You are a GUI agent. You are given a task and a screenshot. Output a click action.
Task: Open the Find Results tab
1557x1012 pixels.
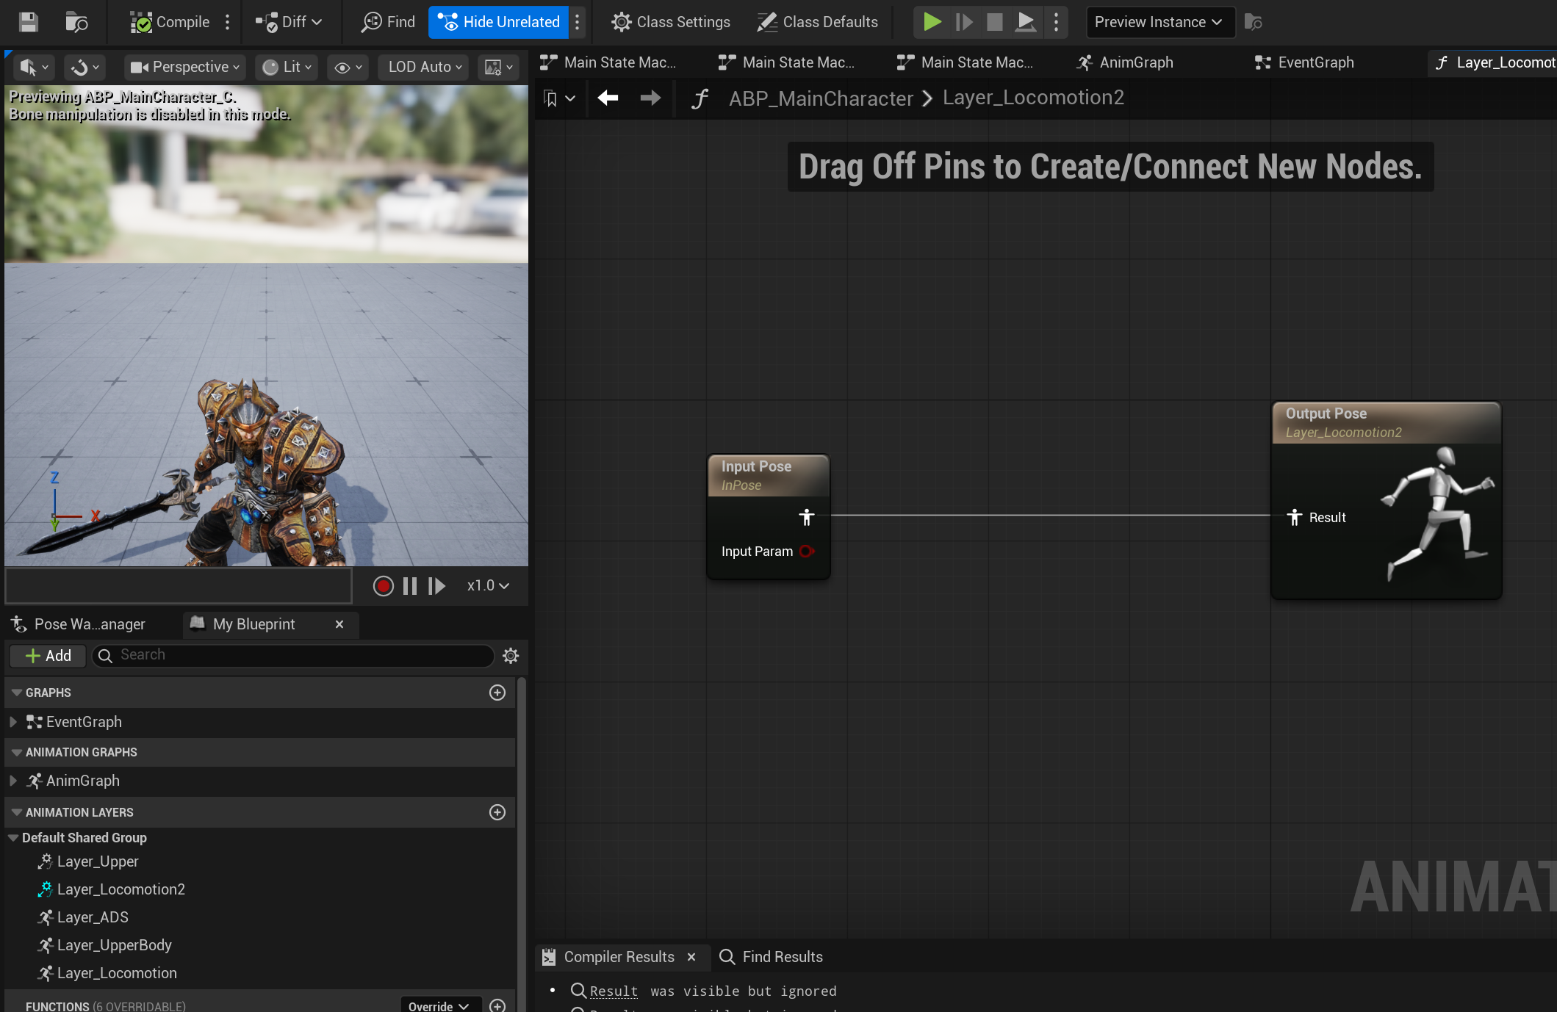(771, 956)
